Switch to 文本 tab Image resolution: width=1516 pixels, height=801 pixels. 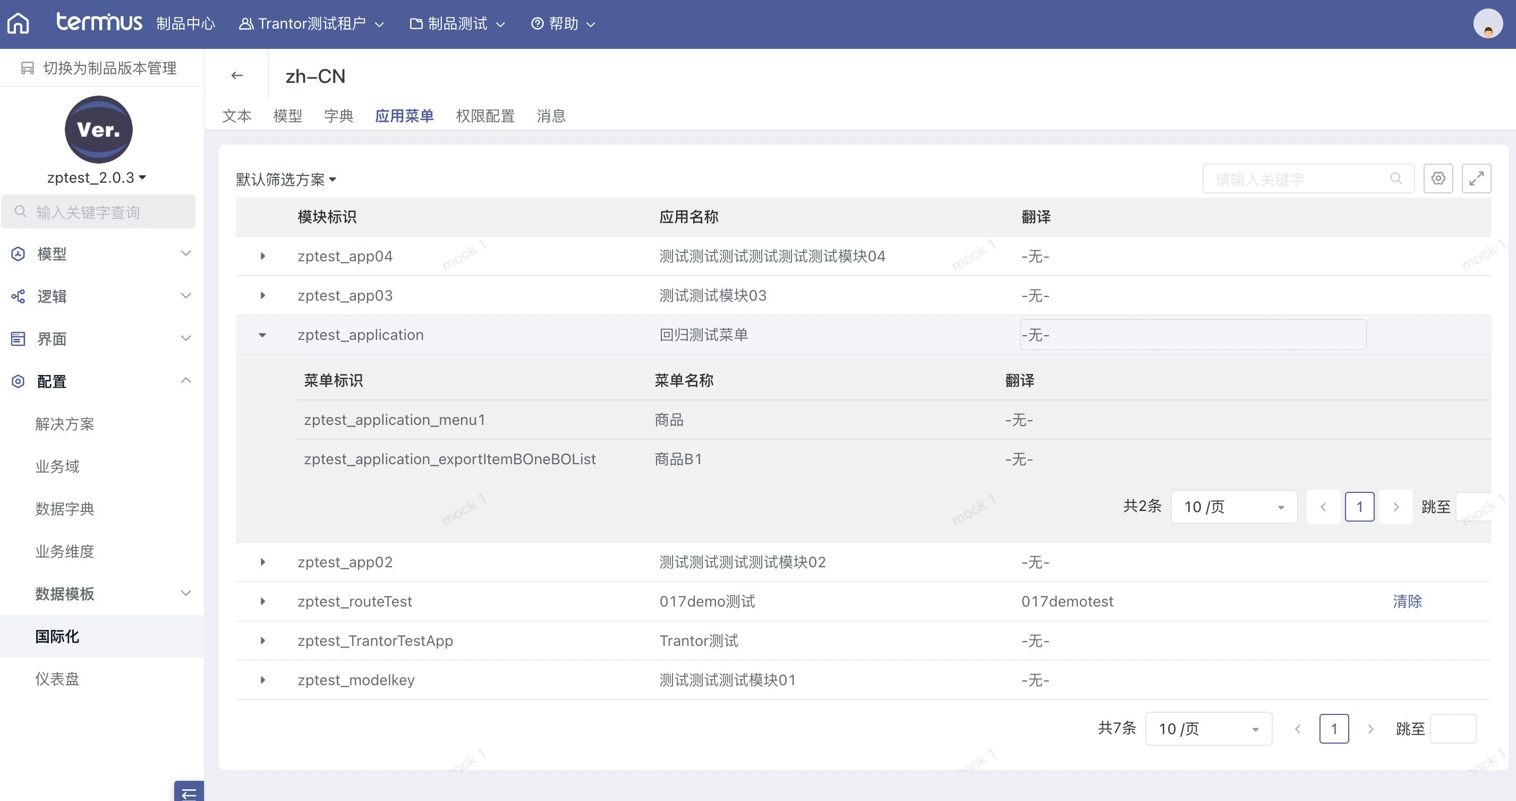pos(236,116)
